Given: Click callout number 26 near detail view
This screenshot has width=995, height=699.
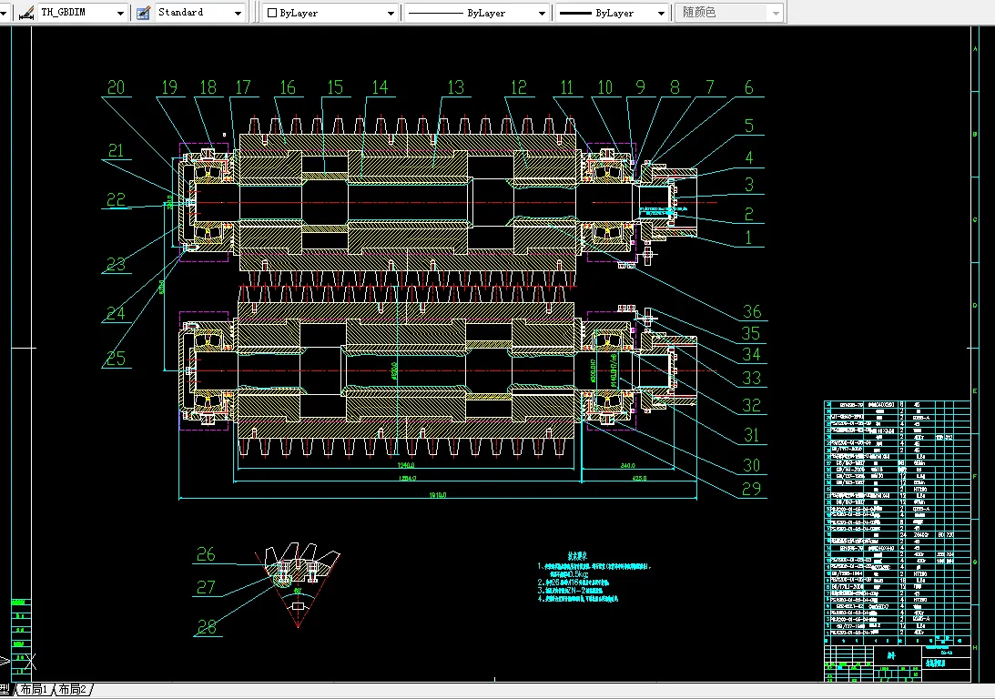Looking at the screenshot, I should tap(207, 553).
